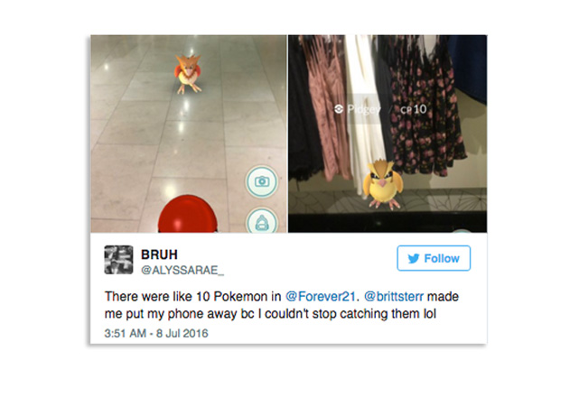Tap partially visible icon at right photo's bottom corner
The image size is (579, 397).
(x=462, y=231)
